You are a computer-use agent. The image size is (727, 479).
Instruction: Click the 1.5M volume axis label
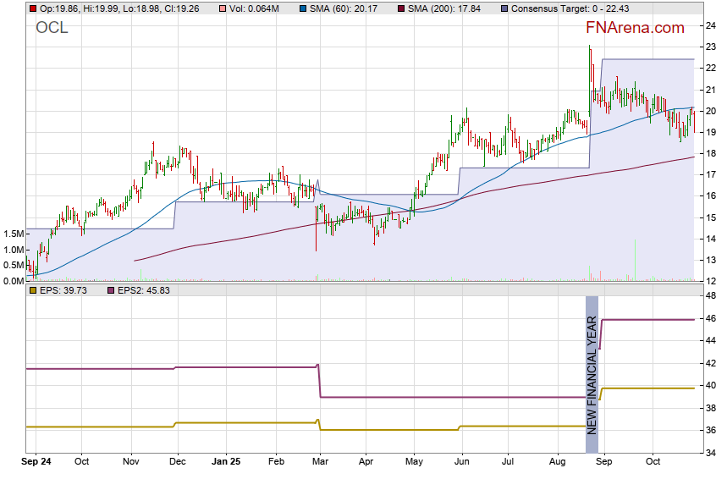[14, 234]
